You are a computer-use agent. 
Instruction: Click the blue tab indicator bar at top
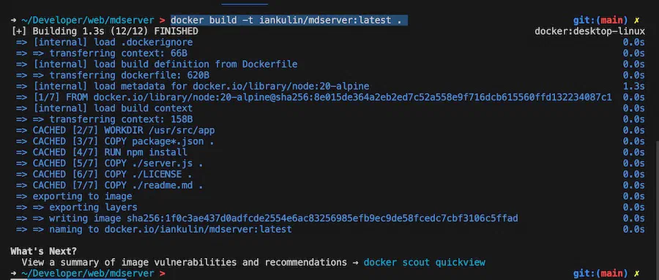(245, 4)
